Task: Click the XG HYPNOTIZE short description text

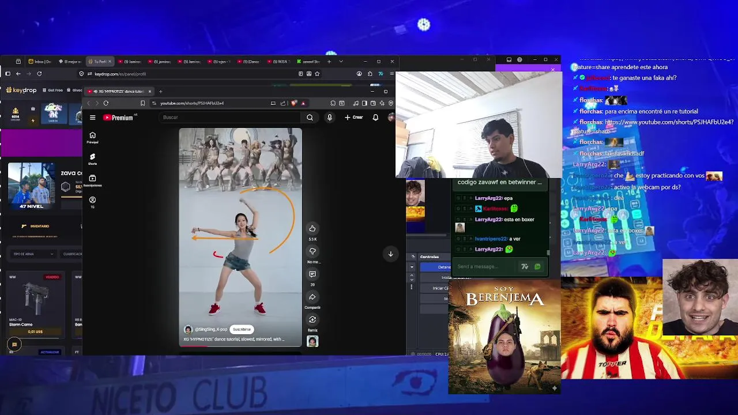Action: click(x=234, y=339)
